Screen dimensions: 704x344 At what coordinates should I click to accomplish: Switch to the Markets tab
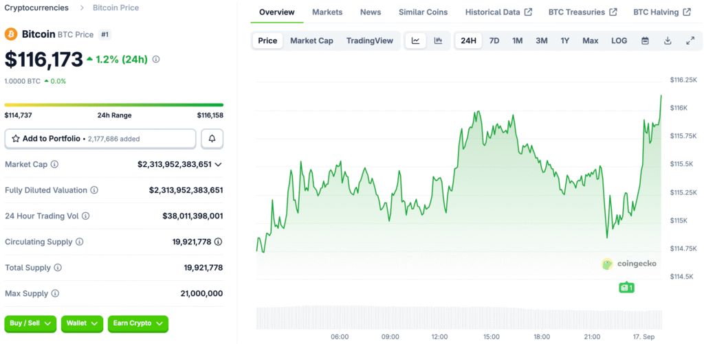tap(327, 12)
